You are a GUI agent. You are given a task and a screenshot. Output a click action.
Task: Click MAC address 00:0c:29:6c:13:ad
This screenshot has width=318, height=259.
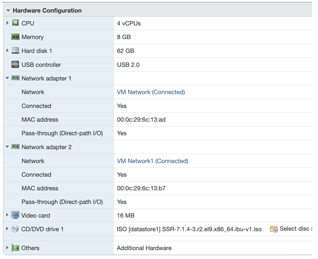(x=141, y=120)
